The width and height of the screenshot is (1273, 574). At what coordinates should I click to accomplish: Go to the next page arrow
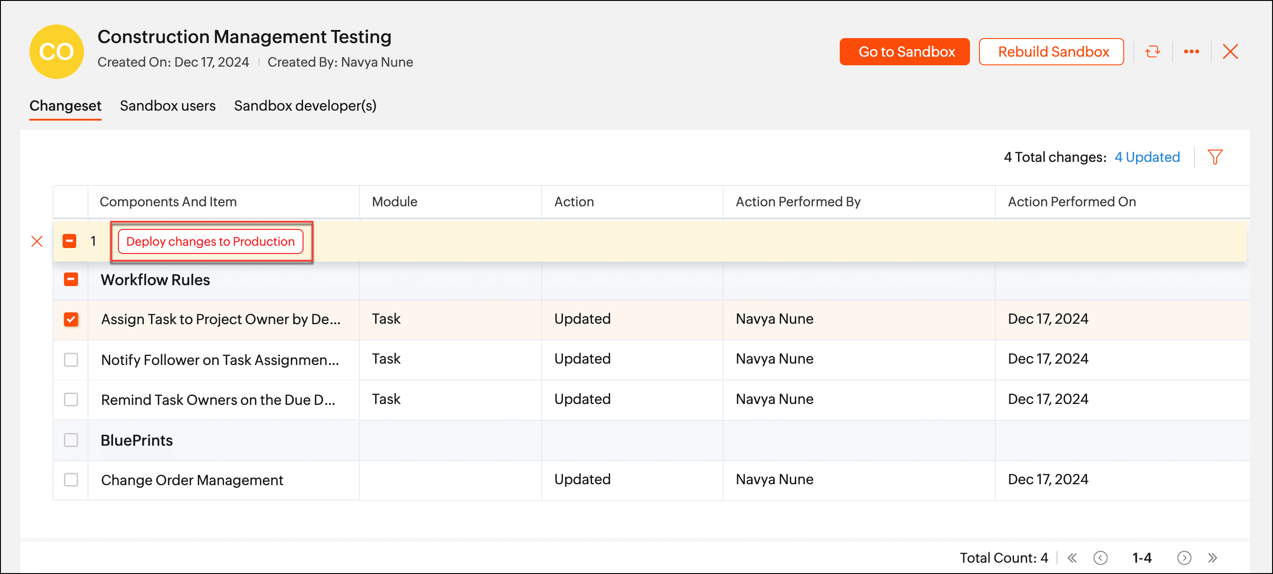coord(1184,558)
